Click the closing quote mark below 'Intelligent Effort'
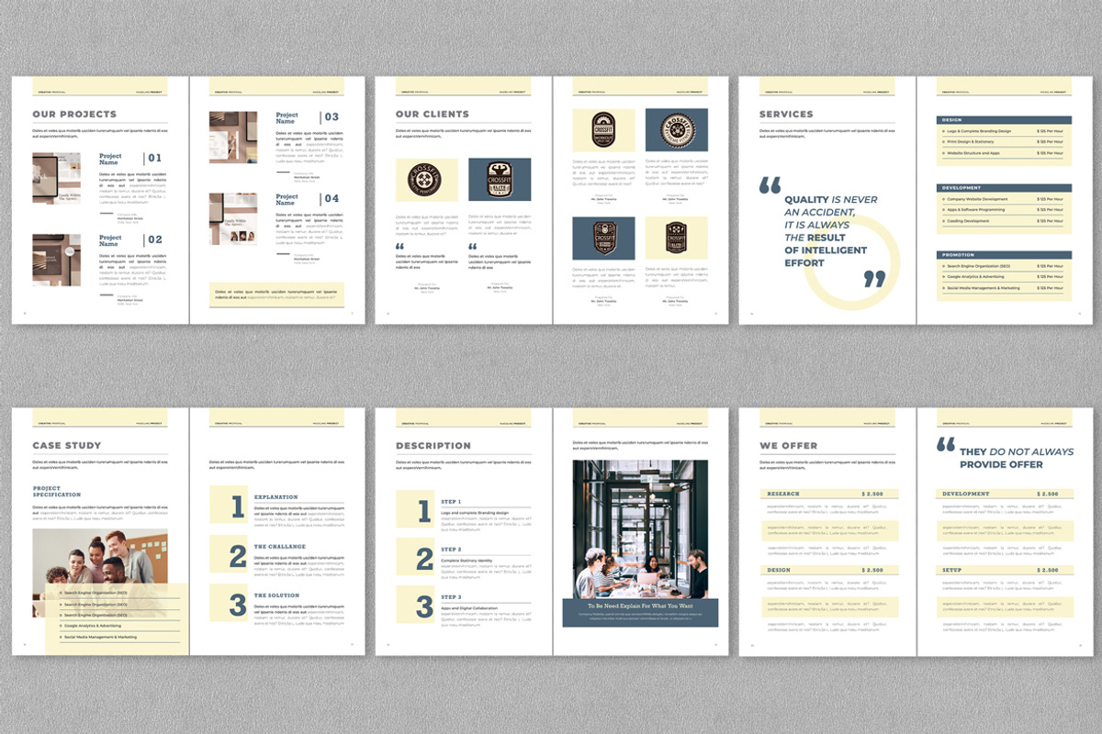1102x734 pixels. pyautogui.click(x=874, y=279)
